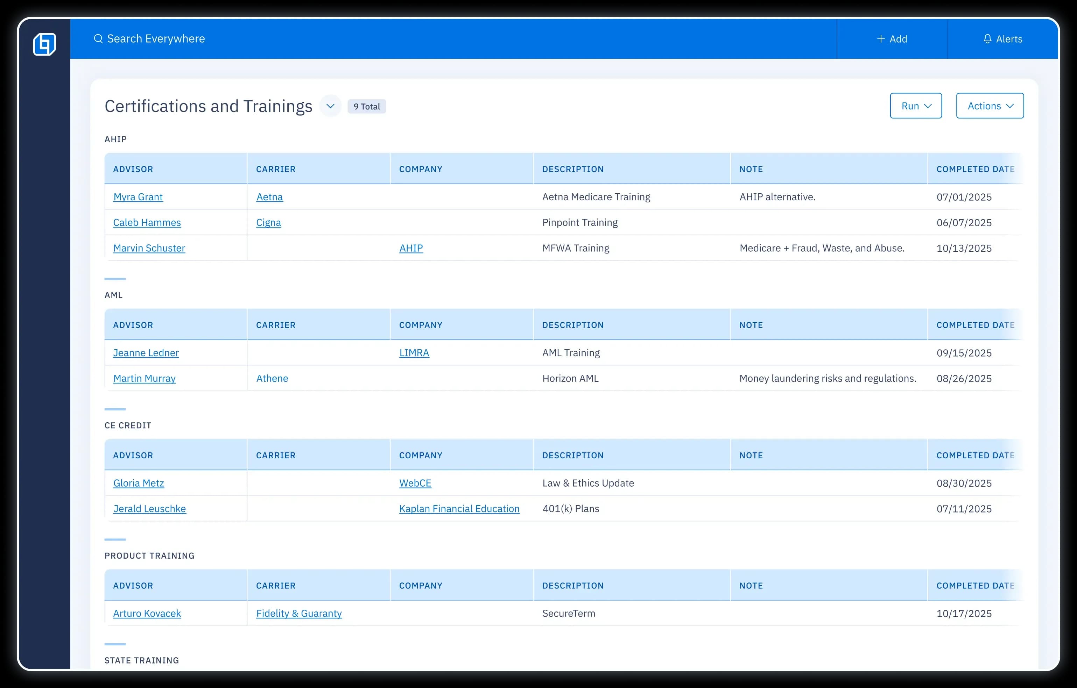Image resolution: width=1077 pixels, height=688 pixels.
Task: Open the Fidelity & Guaranty carrier link
Action: (299, 614)
